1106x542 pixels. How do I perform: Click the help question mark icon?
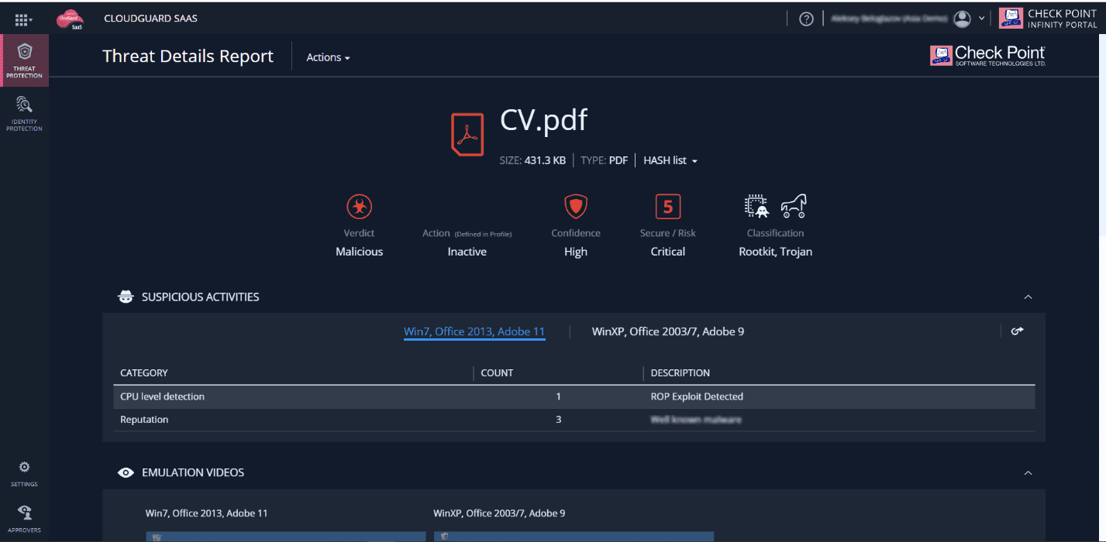click(806, 19)
